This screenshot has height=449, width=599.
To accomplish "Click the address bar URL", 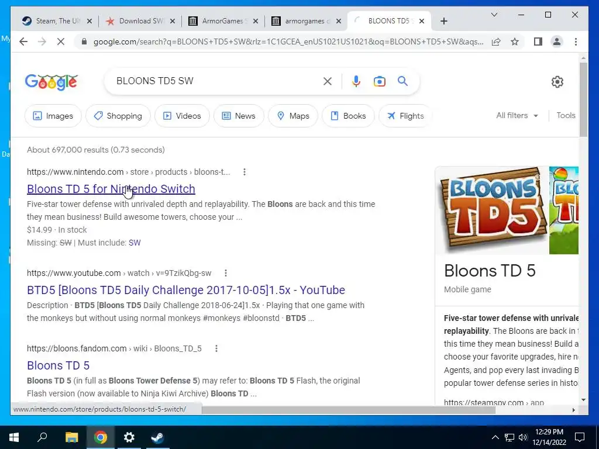I will [288, 42].
